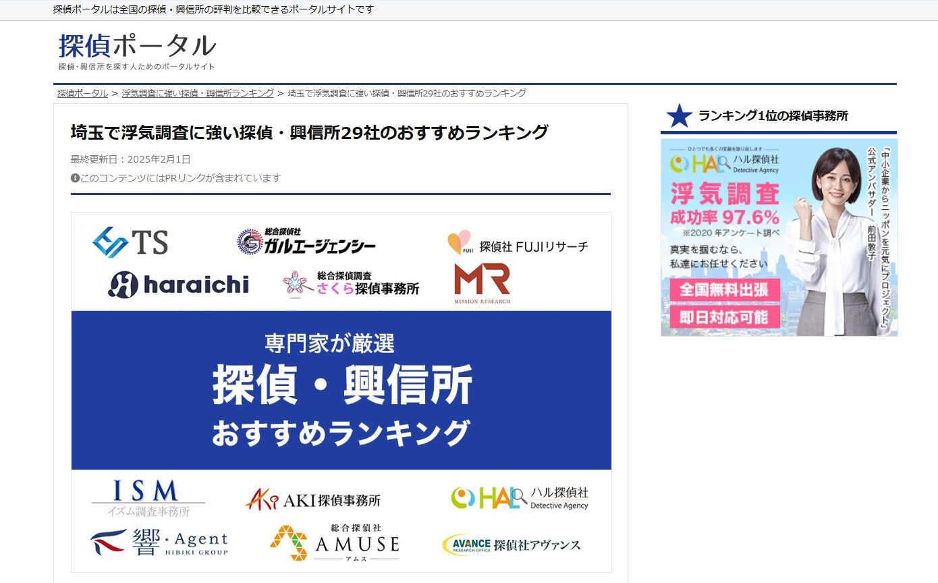Click the 探偵ポータル site logo
This screenshot has width=938, height=583.
[137, 51]
